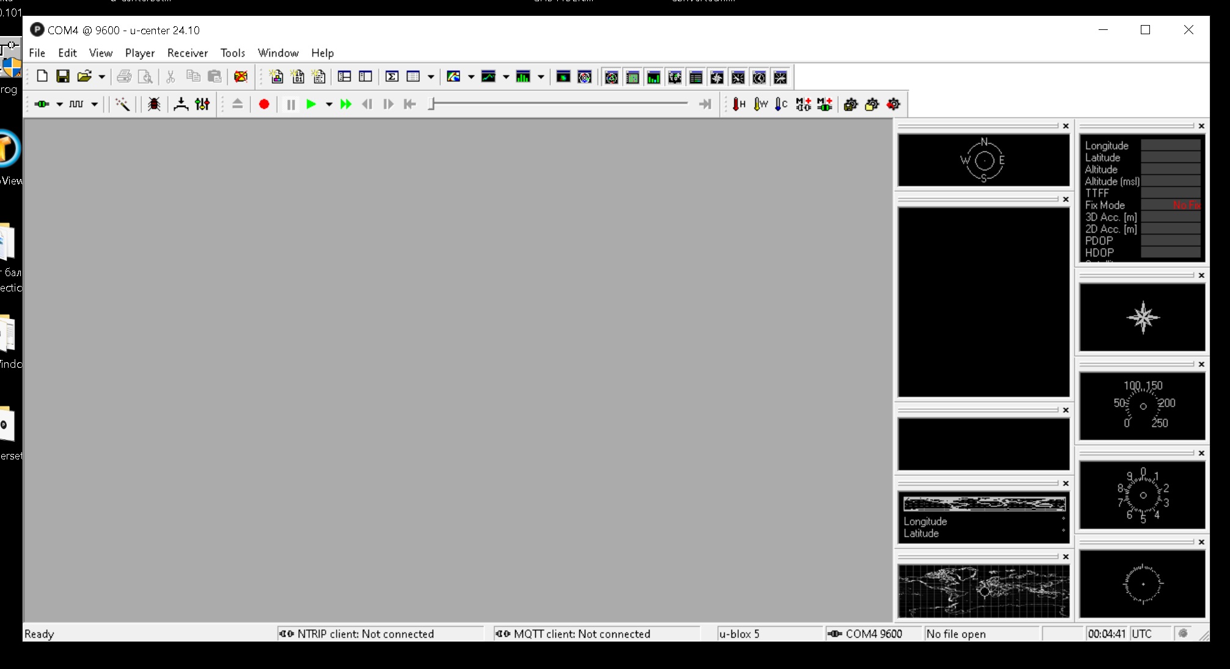This screenshot has width=1230, height=669.
Task: Click the Save file icon
Action: pyautogui.click(x=63, y=76)
